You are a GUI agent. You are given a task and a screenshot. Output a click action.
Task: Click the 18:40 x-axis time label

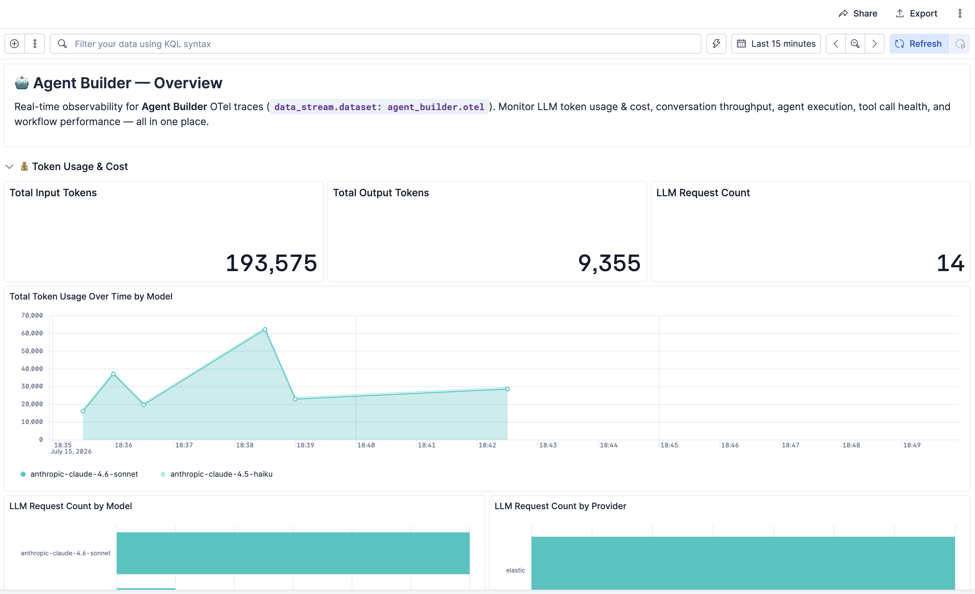click(x=366, y=445)
